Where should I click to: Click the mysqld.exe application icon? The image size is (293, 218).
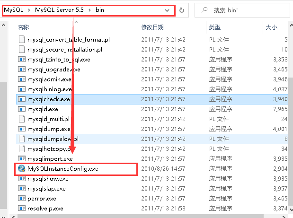point(22,109)
